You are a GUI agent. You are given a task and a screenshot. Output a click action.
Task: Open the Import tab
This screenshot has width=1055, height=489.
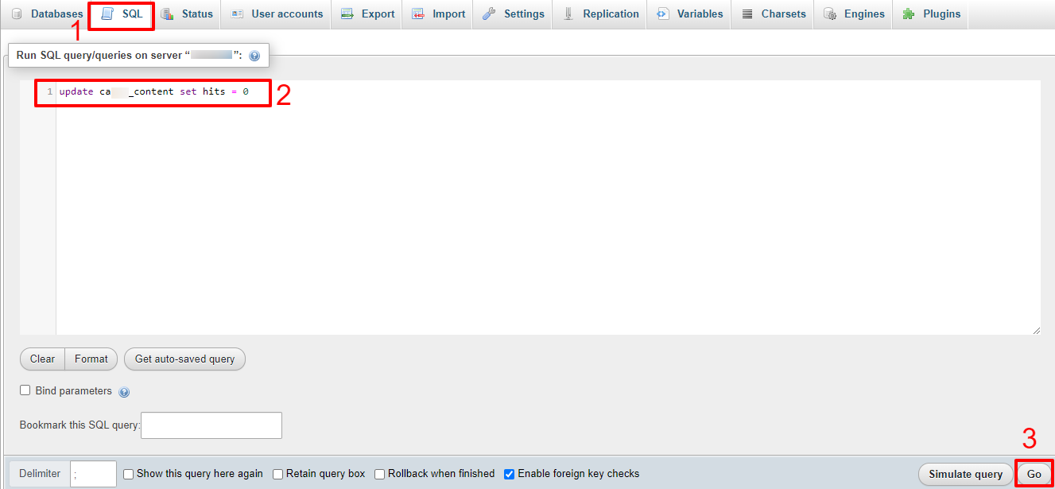point(439,14)
